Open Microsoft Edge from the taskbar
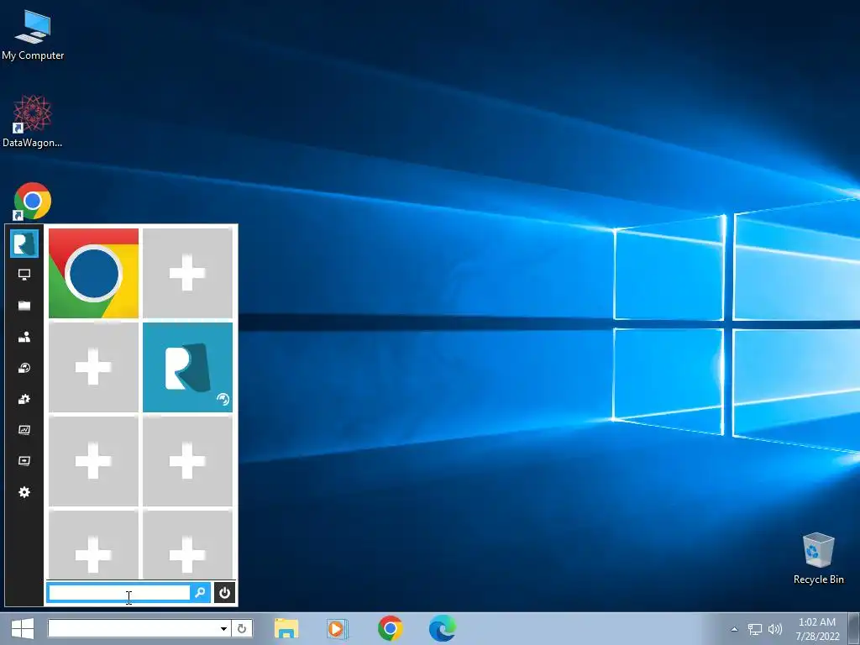This screenshot has width=860, height=645. pyautogui.click(x=442, y=628)
